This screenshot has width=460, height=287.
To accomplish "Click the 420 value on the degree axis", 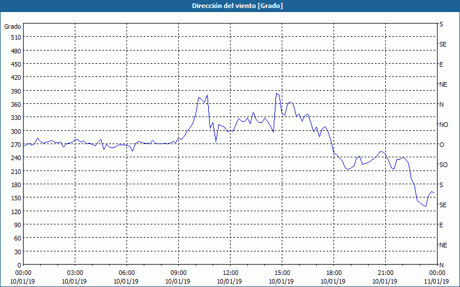I will pos(16,77).
